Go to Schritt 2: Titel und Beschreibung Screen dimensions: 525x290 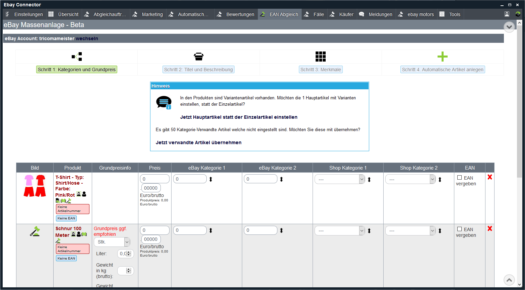199,70
